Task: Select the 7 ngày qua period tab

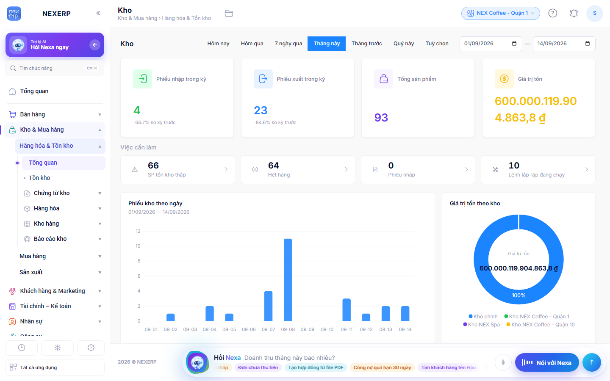Action: pyautogui.click(x=288, y=44)
